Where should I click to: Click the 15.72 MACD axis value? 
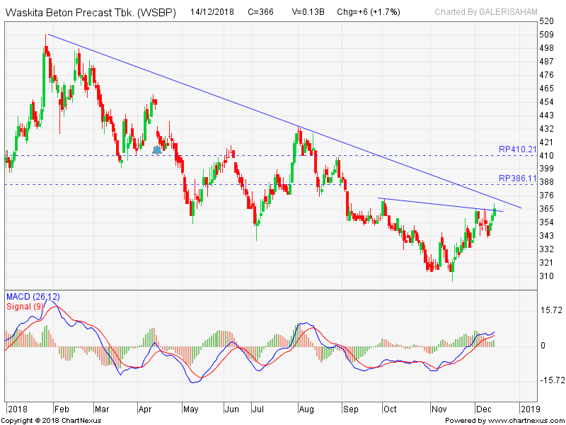(x=551, y=310)
